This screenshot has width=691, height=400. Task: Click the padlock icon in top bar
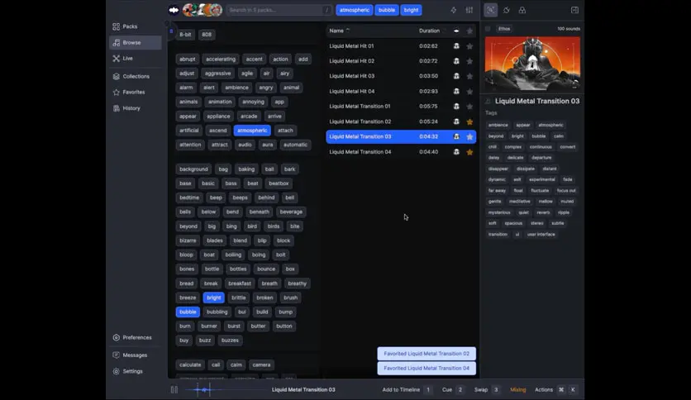[x=522, y=10]
